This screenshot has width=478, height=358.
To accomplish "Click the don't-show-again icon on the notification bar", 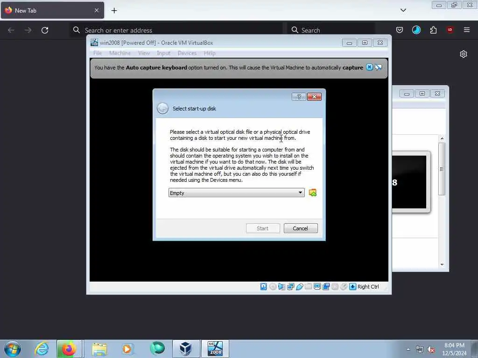I will (x=378, y=67).
